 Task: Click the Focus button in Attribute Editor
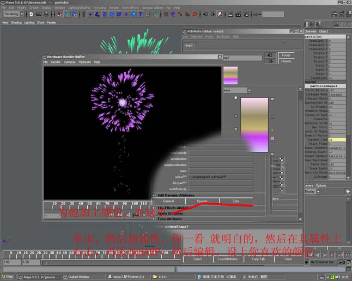(x=286, y=55)
